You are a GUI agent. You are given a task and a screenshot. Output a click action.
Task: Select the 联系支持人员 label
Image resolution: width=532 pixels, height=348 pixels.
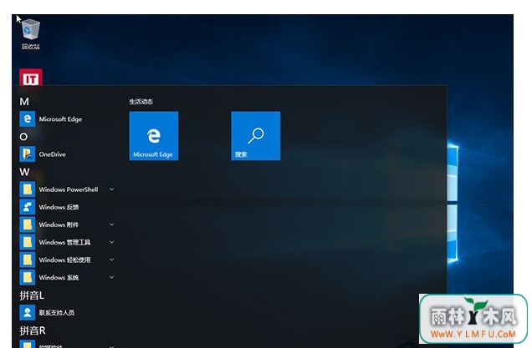point(57,313)
